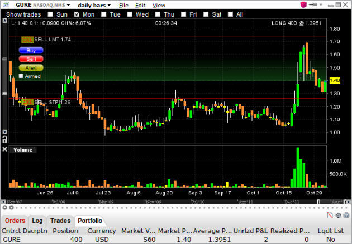Close the Volume sub-panel with its X
The height and width of the screenshot is (244, 352).
[x=6, y=149]
